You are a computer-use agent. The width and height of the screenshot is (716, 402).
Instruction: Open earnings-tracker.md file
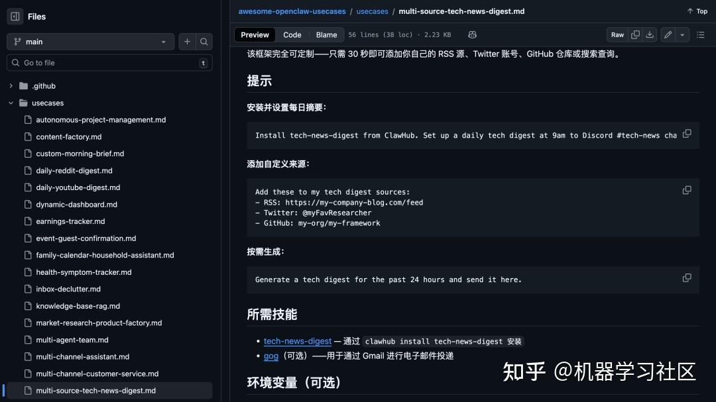point(70,221)
